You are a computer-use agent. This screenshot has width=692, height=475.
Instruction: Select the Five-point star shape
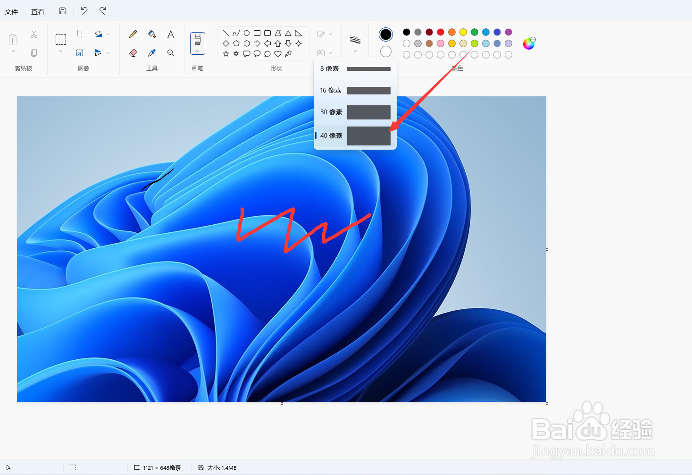click(226, 54)
